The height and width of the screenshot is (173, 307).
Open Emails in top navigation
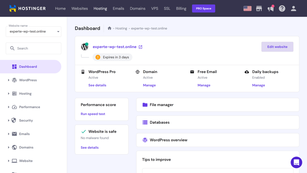point(119,8)
